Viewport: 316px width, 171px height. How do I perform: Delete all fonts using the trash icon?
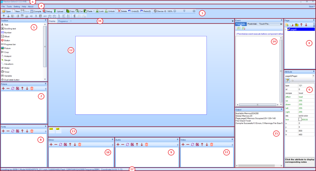click(31, 131)
